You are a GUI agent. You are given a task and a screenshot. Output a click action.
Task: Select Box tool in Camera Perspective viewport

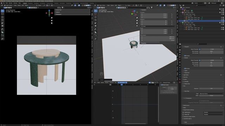[x=2, y=11]
